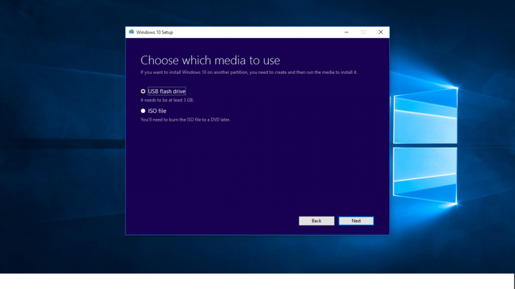Click the 'install Windows 10 on another partition' description

[x=249, y=73]
